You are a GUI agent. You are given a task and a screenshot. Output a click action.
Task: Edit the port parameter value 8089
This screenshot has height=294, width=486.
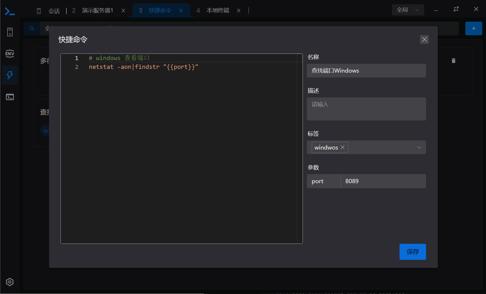(383, 181)
